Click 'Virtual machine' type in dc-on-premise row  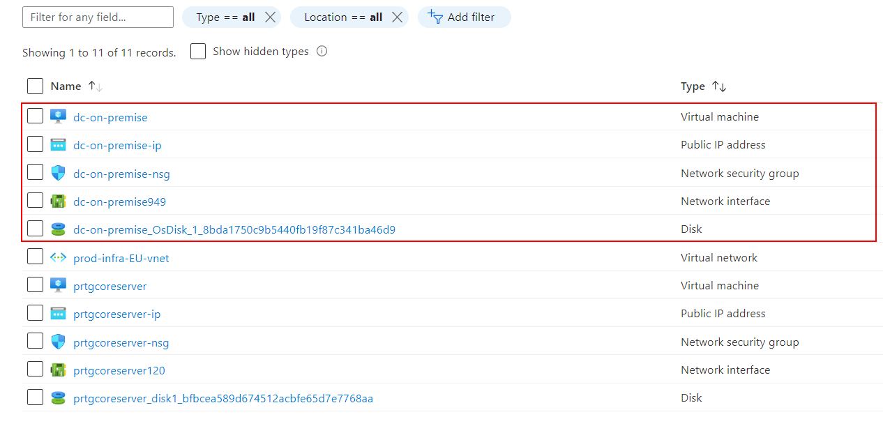pos(720,116)
